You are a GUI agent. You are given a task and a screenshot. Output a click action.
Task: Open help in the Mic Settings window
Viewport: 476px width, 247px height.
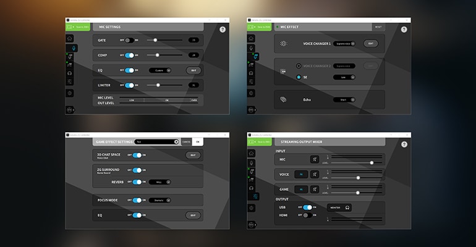coord(223,30)
